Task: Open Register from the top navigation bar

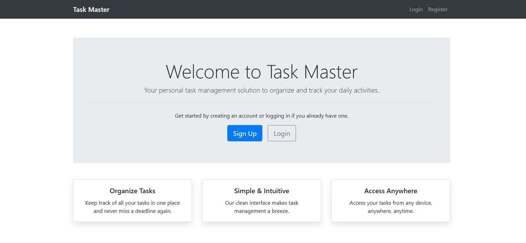Action: point(438,9)
